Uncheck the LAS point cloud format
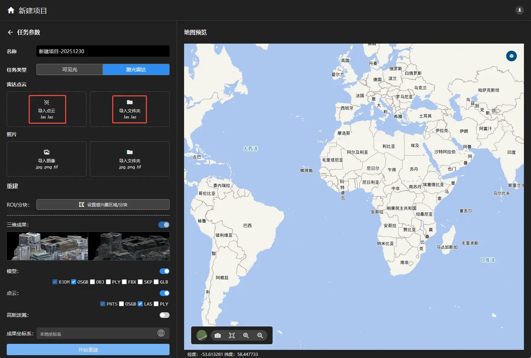The width and height of the screenshot is (531, 358). pyautogui.click(x=140, y=304)
